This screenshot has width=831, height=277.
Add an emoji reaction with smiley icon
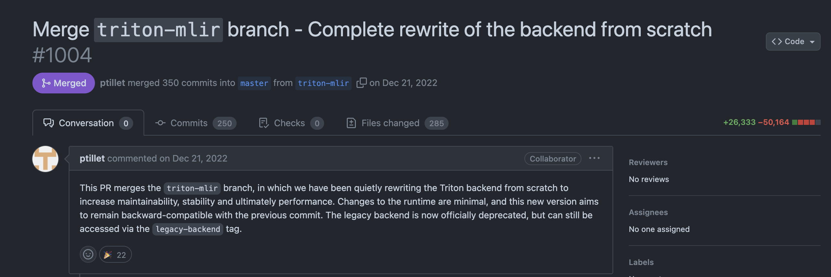tap(88, 254)
